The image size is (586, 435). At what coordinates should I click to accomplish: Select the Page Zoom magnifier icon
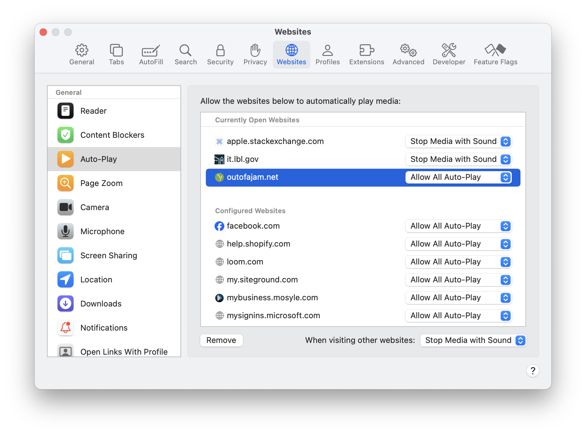[x=66, y=183]
